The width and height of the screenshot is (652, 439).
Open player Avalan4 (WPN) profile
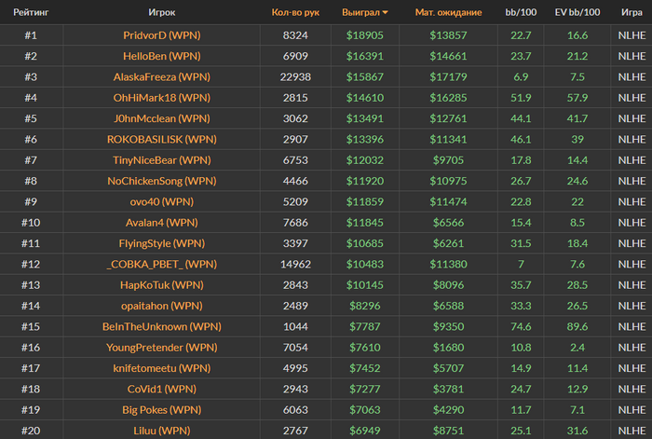point(162,223)
